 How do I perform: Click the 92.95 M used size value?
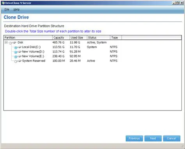[x=75, y=56]
